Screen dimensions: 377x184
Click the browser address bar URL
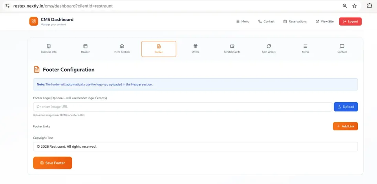tap(63, 6)
